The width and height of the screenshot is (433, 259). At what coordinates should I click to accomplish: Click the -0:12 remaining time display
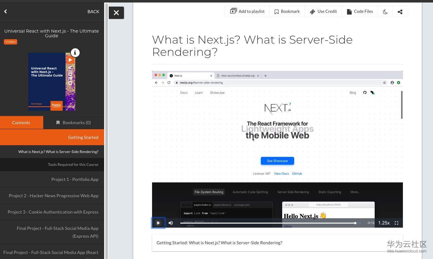(x=371, y=223)
